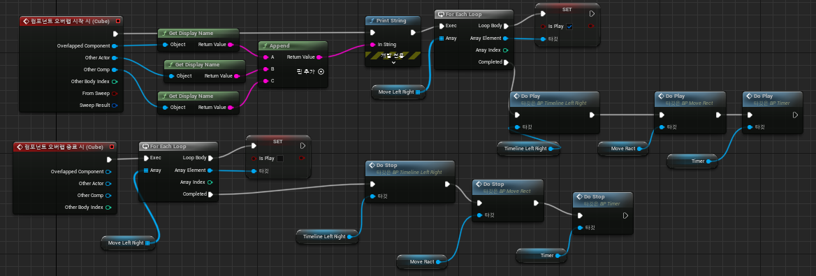
Task: Check the Is Play box in the upper SET node
Action: pyautogui.click(x=569, y=26)
